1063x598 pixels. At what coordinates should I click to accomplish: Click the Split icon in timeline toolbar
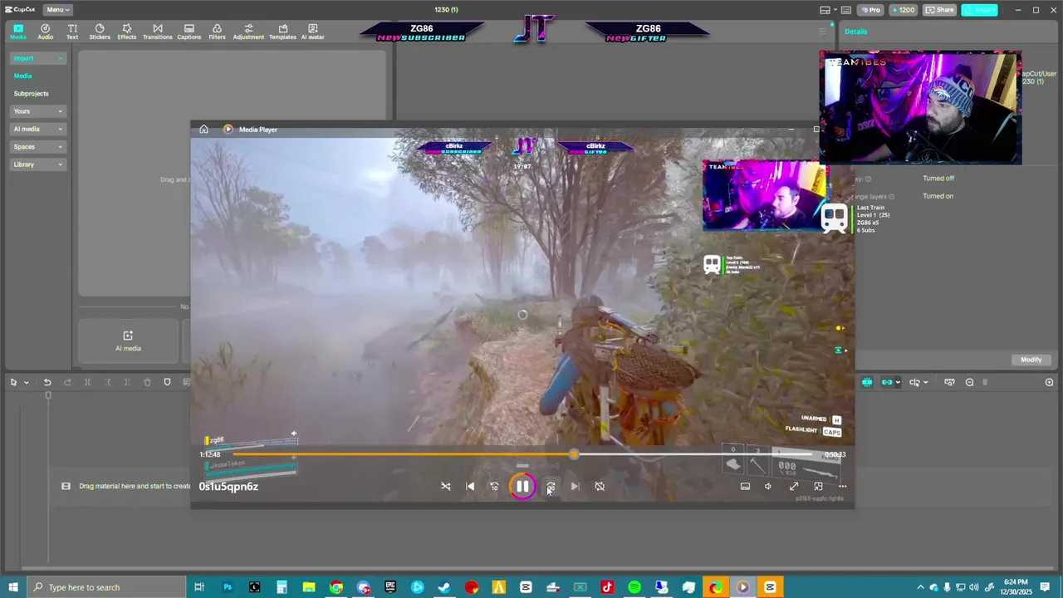click(87, 382)
